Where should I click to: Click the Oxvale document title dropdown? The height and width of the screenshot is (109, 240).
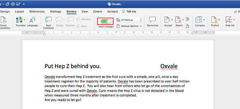tap(123, 4)
